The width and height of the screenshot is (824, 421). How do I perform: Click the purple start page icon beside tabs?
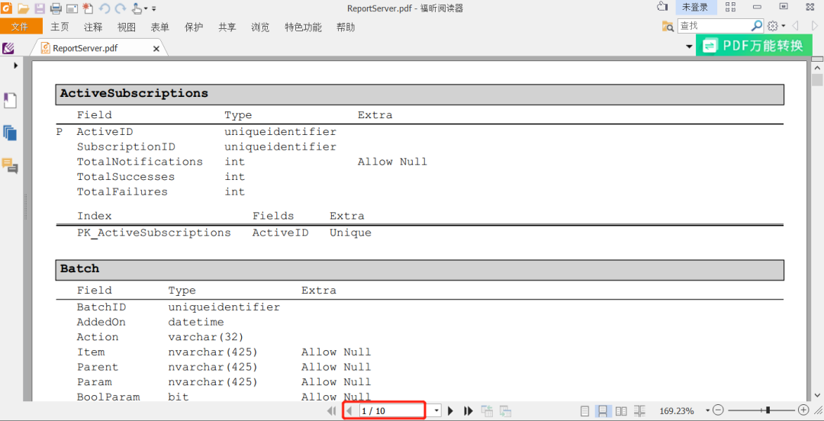[8, 48]
